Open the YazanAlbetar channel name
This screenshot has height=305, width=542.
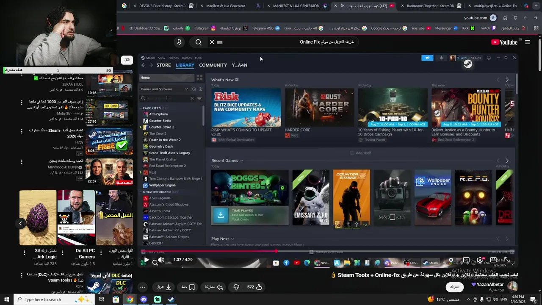490,285
